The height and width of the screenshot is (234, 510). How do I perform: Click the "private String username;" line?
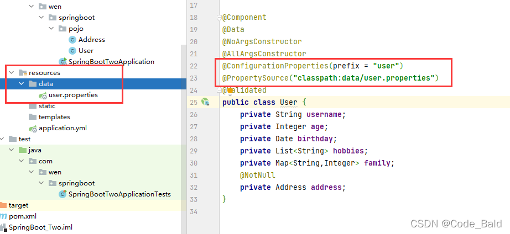click(293, 114)
